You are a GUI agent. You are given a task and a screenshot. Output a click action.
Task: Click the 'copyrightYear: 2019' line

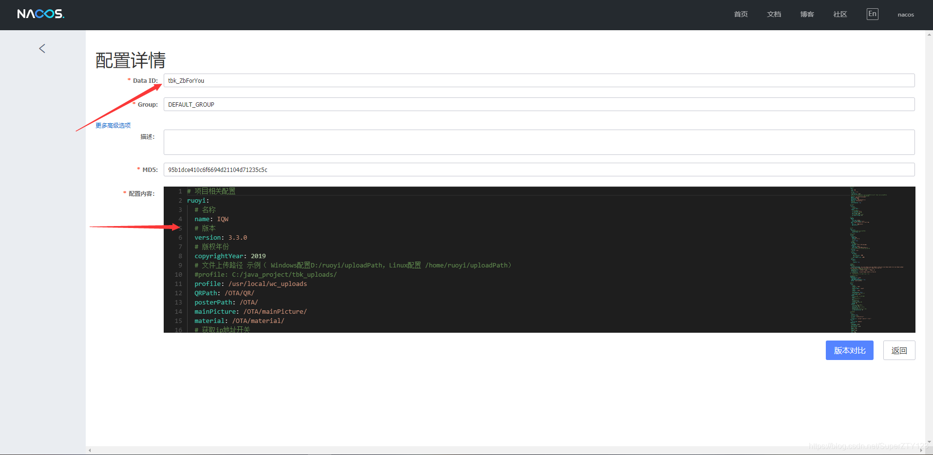[x=230, y=256]
